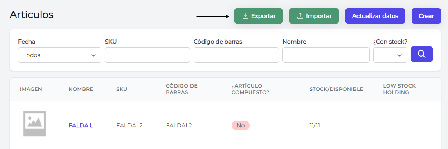Click the red No badge for FALDA L
448x149 pixels.
241,125
